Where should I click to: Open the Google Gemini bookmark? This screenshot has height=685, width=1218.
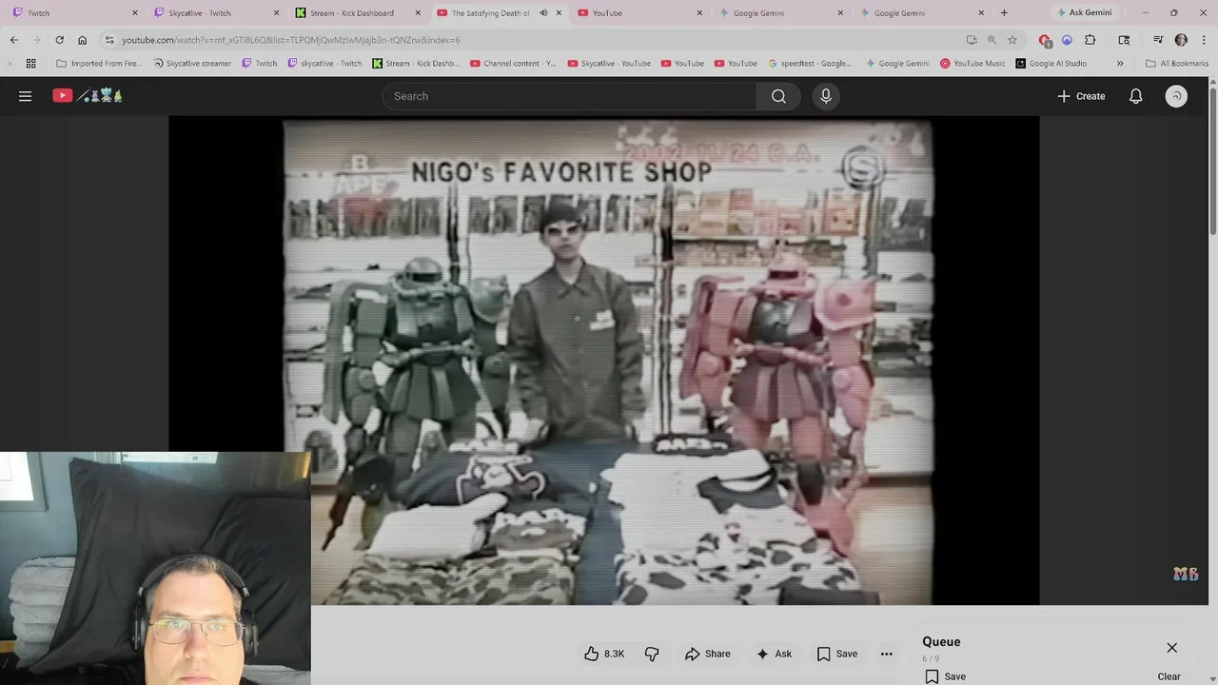click(x=897, y=64)
